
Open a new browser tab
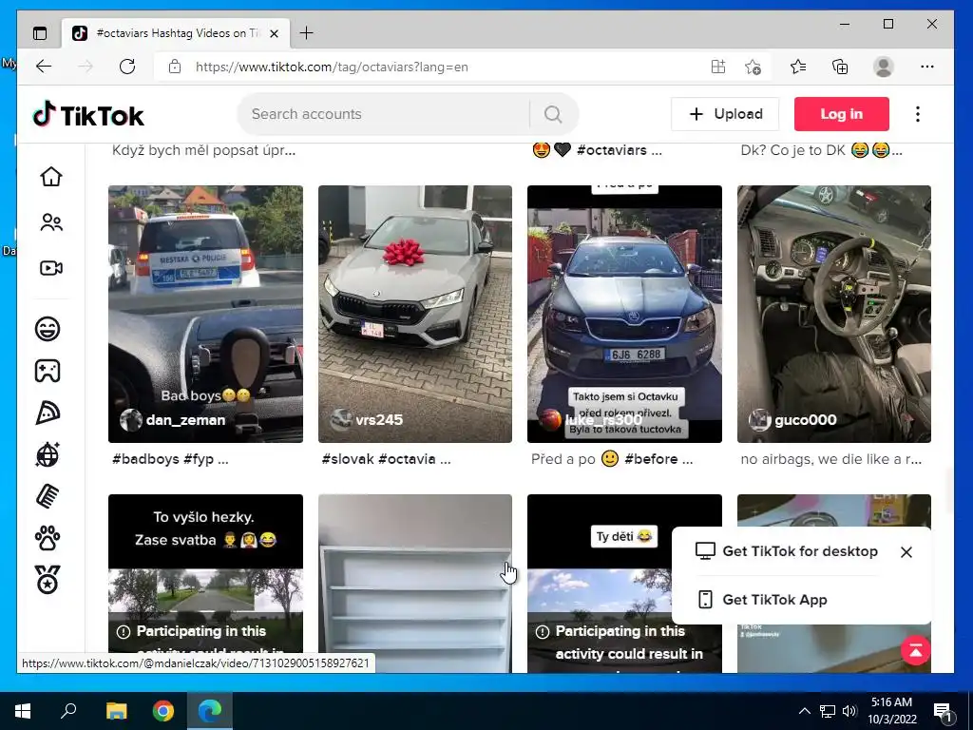pyautogui.click(x=307, y=33)
